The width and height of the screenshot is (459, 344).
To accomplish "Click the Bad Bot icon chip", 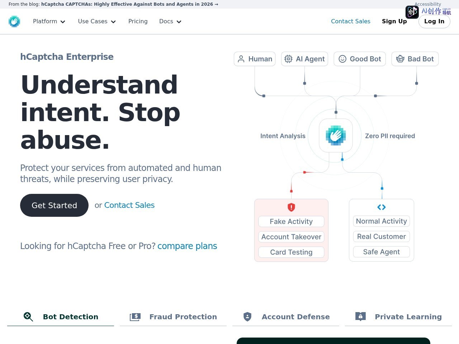I will pyautogui.click(x=400, y=59).
